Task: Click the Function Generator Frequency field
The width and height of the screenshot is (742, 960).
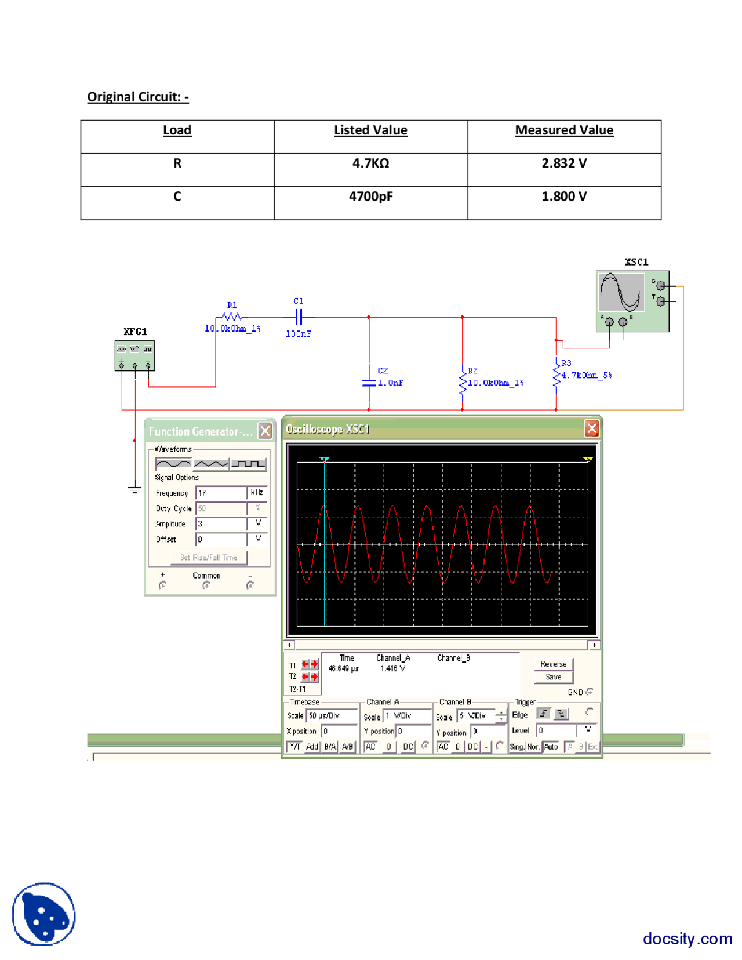Action: (221, 493)
